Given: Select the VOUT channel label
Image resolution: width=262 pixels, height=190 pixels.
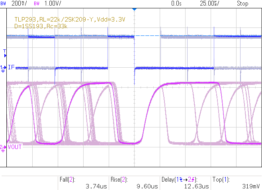Looking at the screenshot, I should (x=15, y=147).
